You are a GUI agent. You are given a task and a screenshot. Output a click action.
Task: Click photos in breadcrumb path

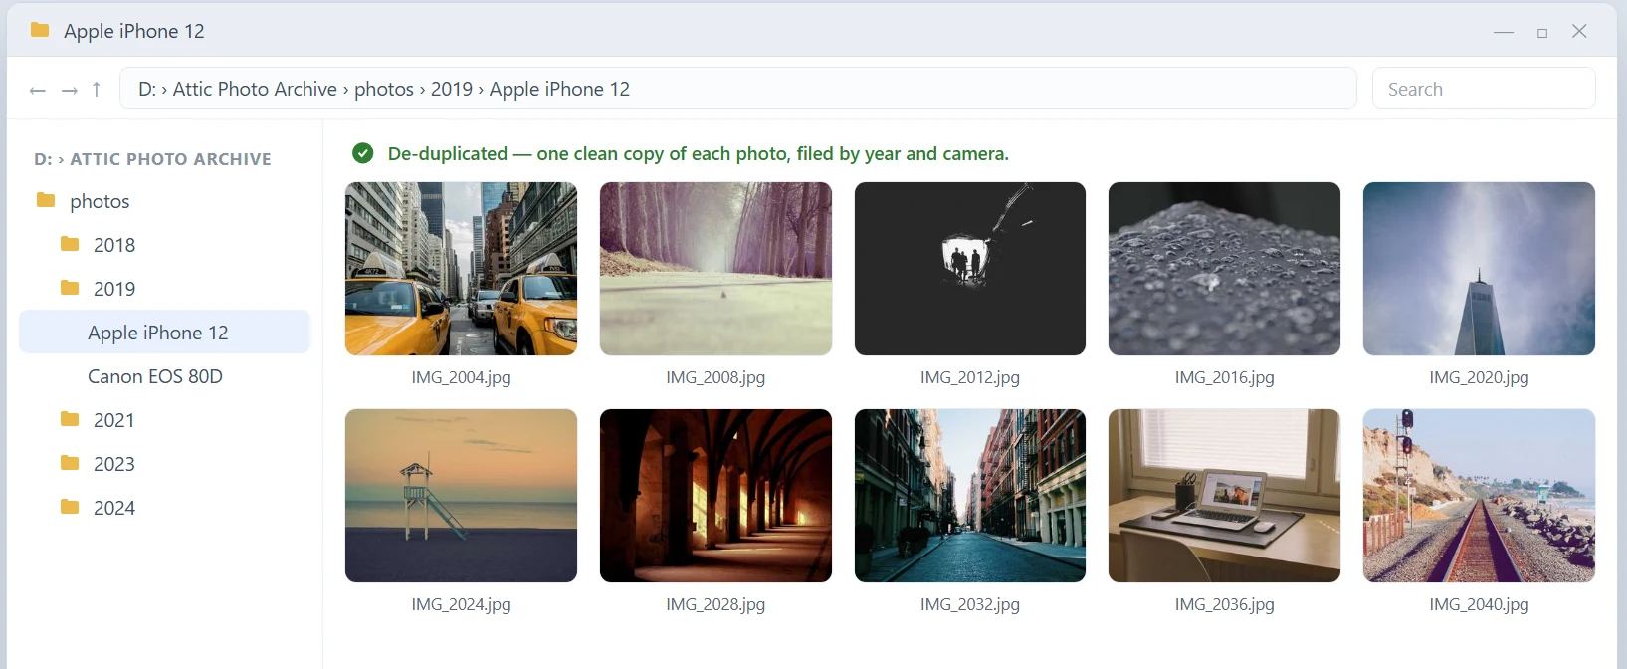[x=384, y=89]
